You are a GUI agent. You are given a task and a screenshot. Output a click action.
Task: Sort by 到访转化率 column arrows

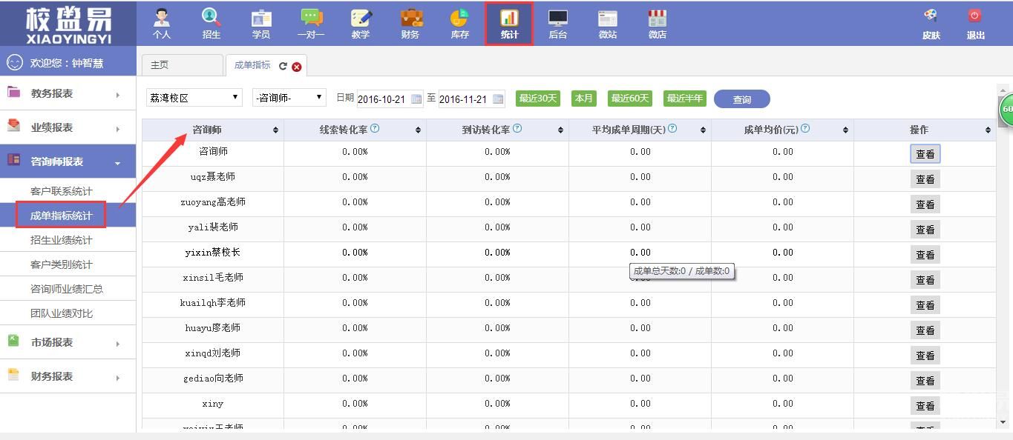tap(560, 130)
